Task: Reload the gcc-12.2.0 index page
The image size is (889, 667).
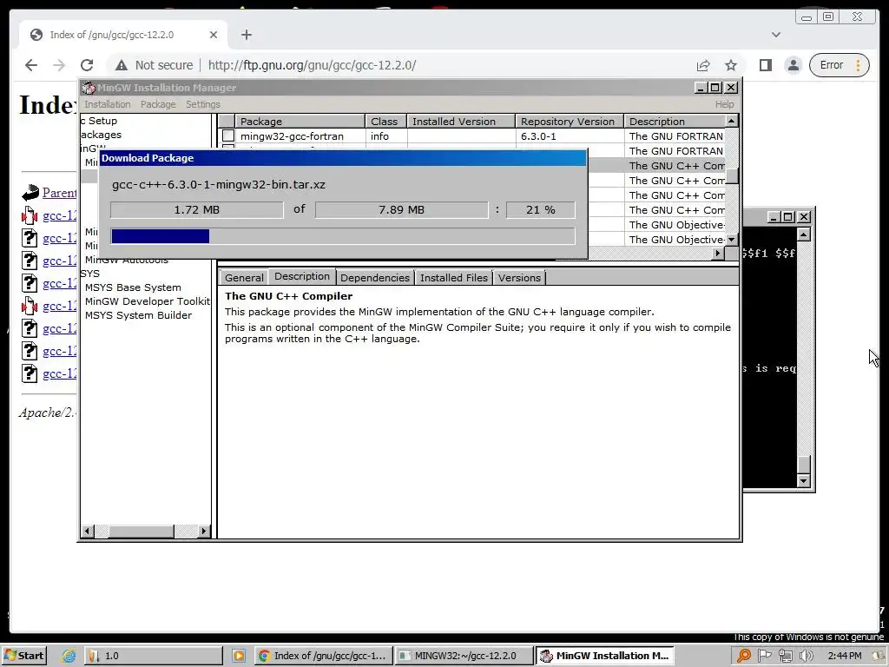Action: coord(87,65)
